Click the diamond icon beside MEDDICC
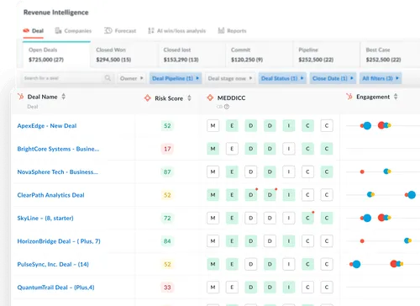 pos(210,98)
